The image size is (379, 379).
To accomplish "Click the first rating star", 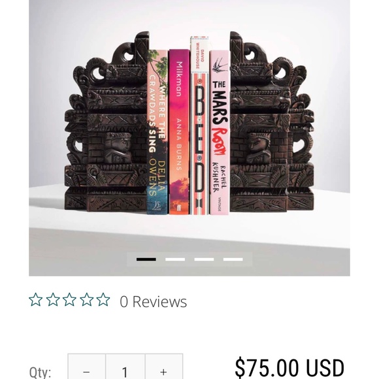I will coord(36,300).
